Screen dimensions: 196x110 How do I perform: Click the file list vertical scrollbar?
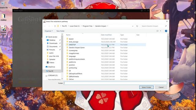pos(168,47)
